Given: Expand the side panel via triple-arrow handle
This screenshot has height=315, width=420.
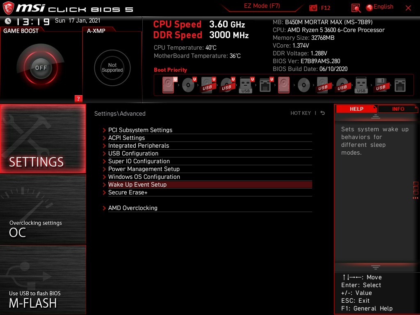Looking at the screenshot, I should (415, 198).
